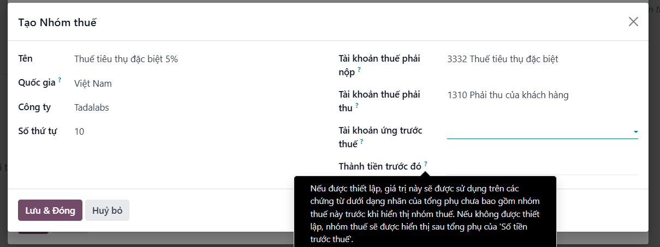
Task: Close the Tạo Nhóm thuế dialog
Action: tap(633, 22)
